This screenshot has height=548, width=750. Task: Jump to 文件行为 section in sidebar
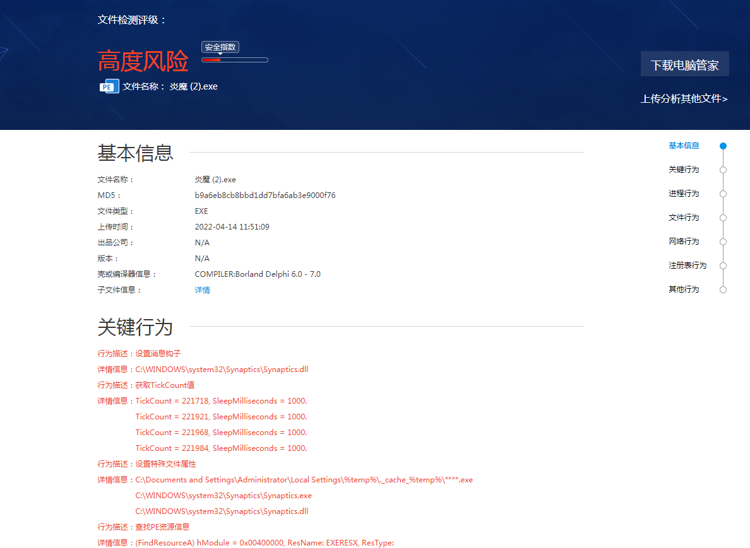684,218
